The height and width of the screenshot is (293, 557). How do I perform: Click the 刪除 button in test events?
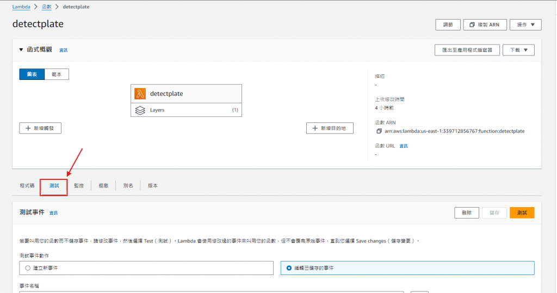click(x=467, y=213)
